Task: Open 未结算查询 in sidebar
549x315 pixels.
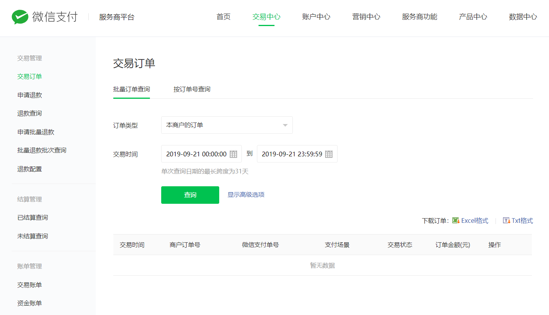Action: pyautogui.click(x=33, y=236)
